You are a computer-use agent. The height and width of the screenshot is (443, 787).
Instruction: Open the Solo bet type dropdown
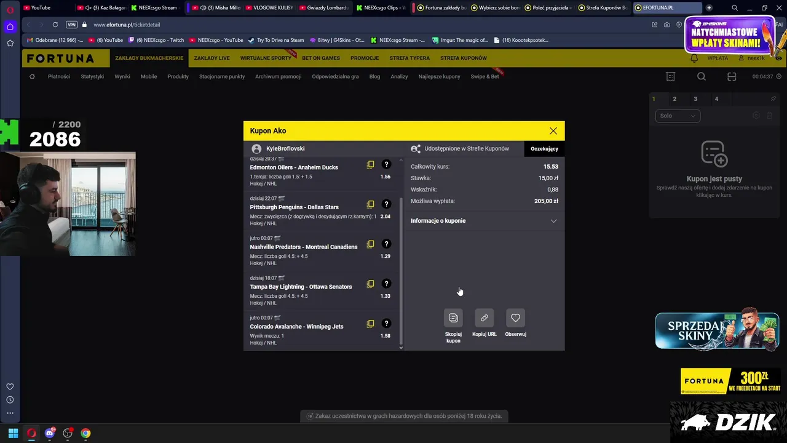(x=678, y=116)
